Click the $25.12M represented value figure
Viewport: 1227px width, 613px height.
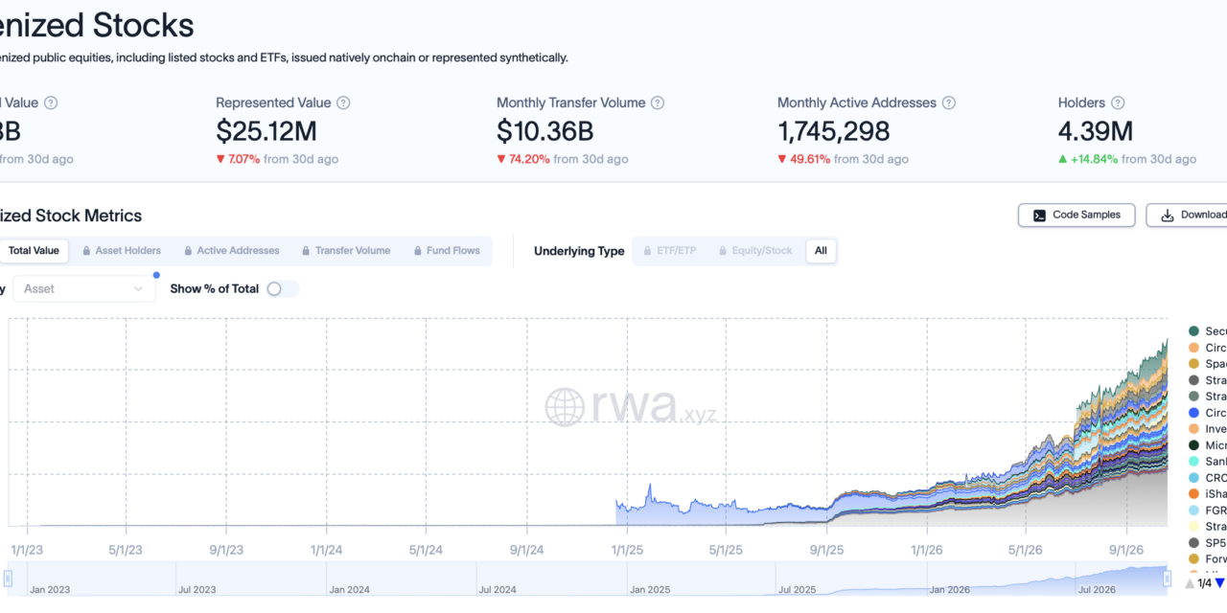(x=266, y=131)
